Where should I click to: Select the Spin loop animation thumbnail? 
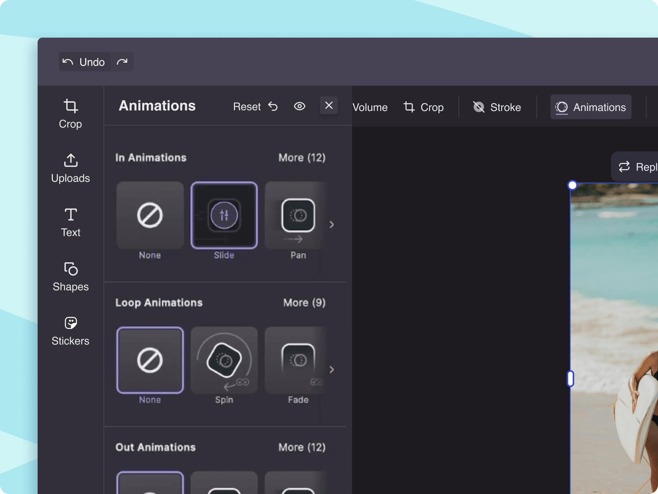tap(224, 360)
